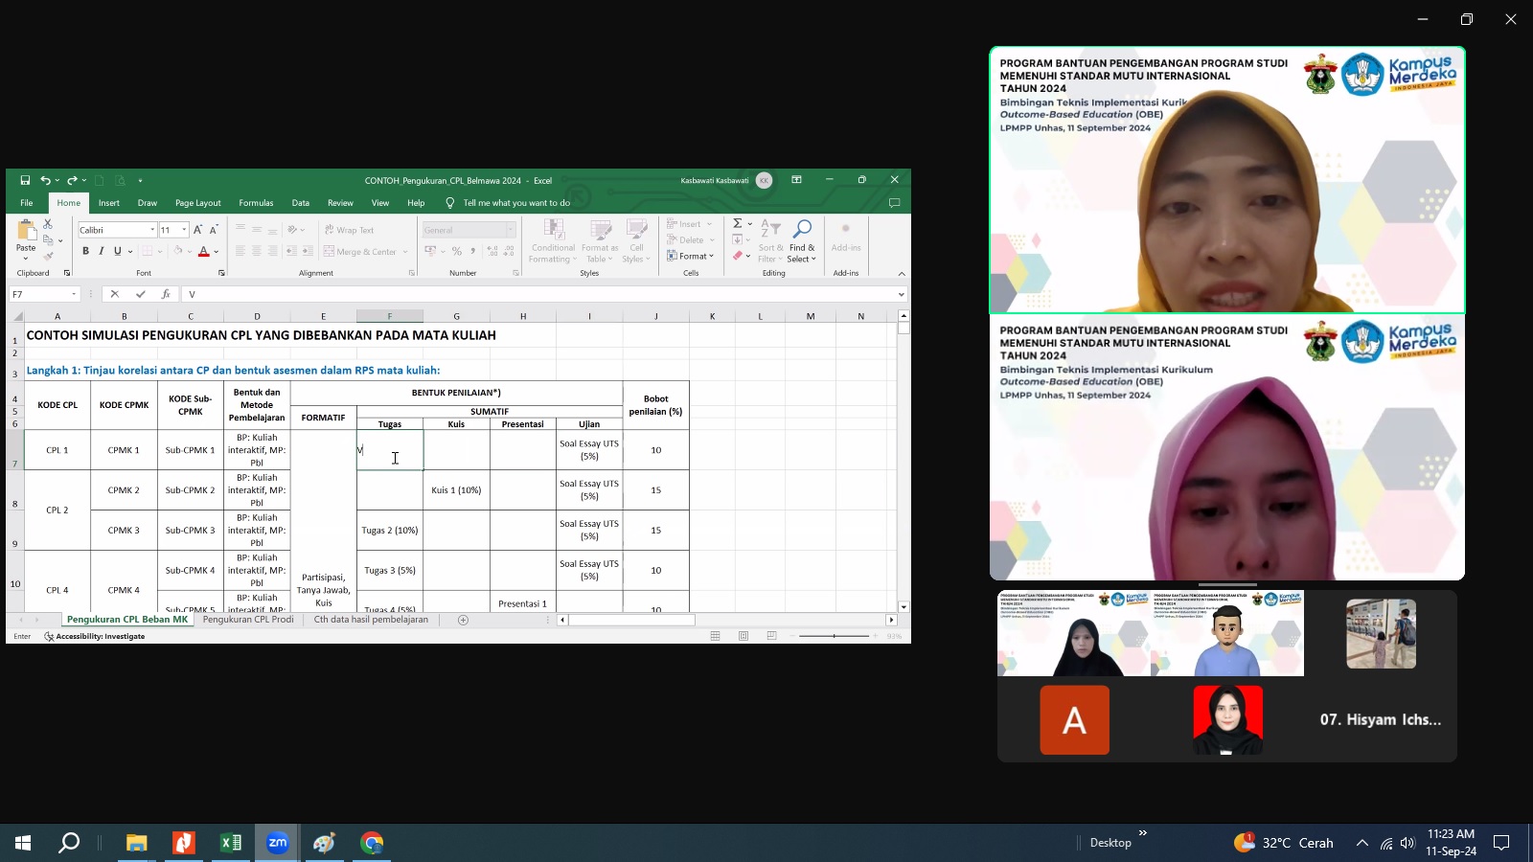This screenshot has height=862, width=1533.
Task: Open the Page Layout ribbon tab
Action: pos(197,203)
